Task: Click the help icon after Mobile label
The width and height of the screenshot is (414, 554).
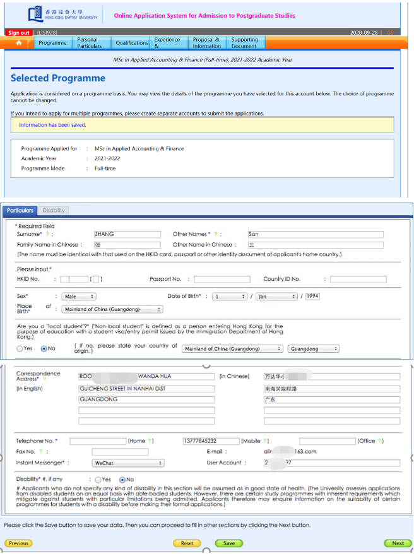Action: click(x=266, y=441)
